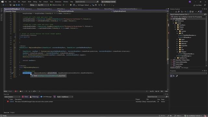Toggle the 0 of 6 Messages filter button
The width and height of the screenshot is (208, 117).
click(46, 97)
